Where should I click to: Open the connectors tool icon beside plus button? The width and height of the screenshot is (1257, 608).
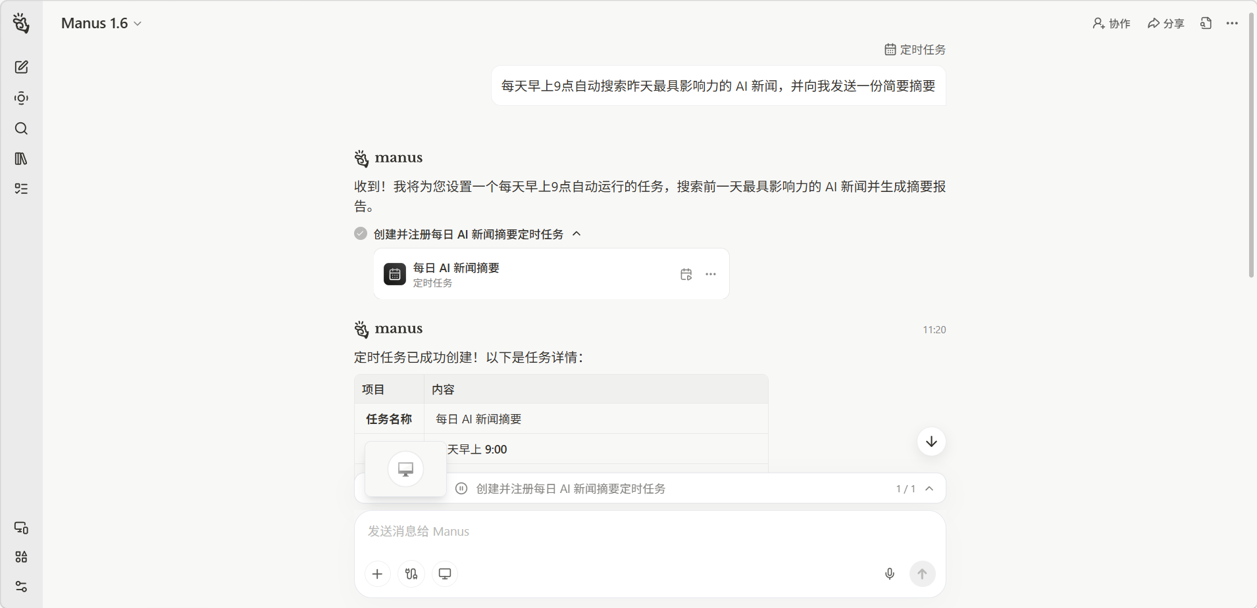411,574
